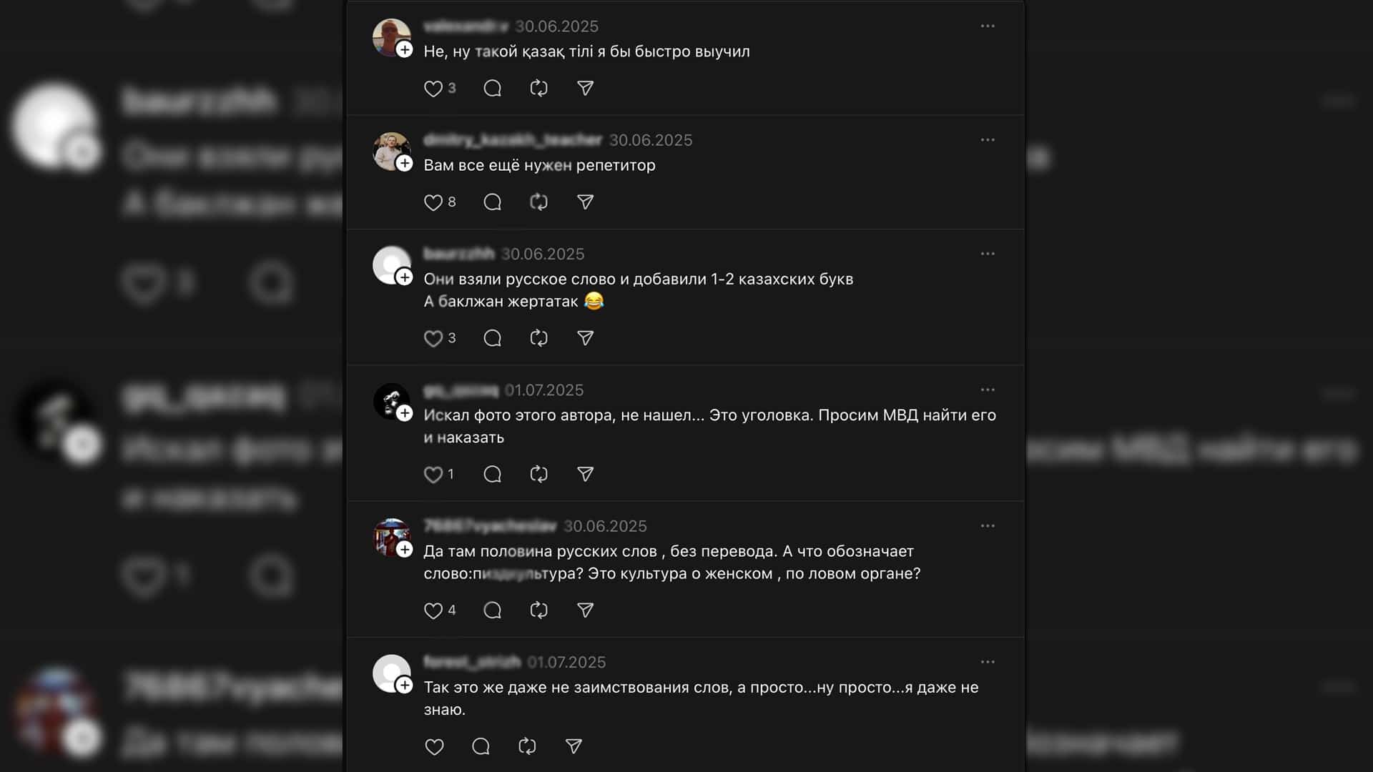This screenshot has height=772, width=1373.
Task: Share the comment about МВД
Action: coord(585,474)
